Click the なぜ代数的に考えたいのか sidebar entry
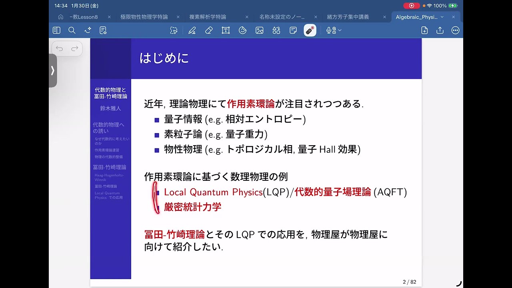This screenshot has width=512, height=288. pos(112,141)
